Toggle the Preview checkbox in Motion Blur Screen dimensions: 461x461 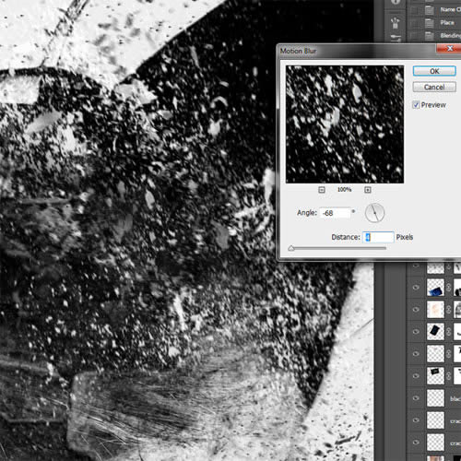[x=416, y=105]
